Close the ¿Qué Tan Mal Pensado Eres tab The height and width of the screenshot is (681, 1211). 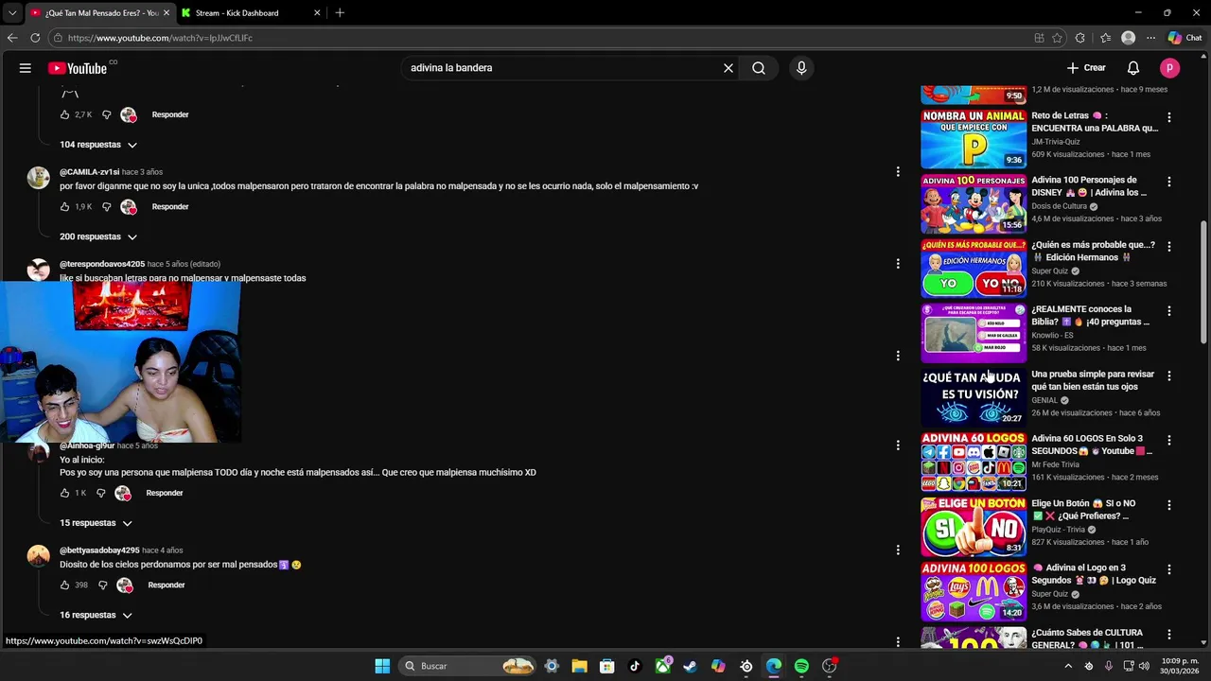tap(167, 13)
